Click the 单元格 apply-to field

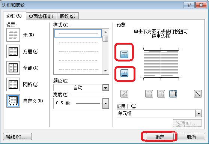coord(159,114)
